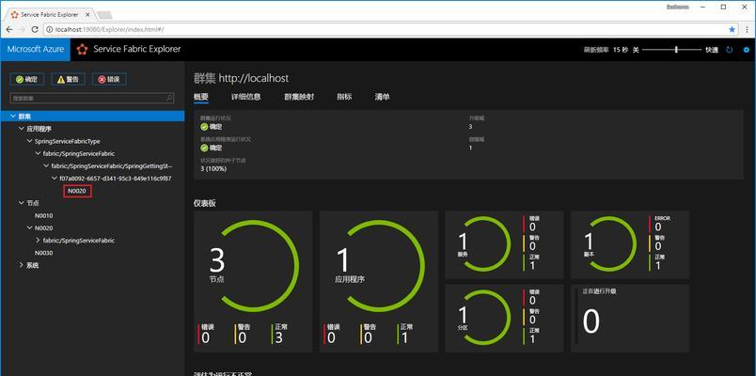Image resolution: width=756 pixels, height=376 pixels.
Task: Open the settings gear icon
Action: 747,50
